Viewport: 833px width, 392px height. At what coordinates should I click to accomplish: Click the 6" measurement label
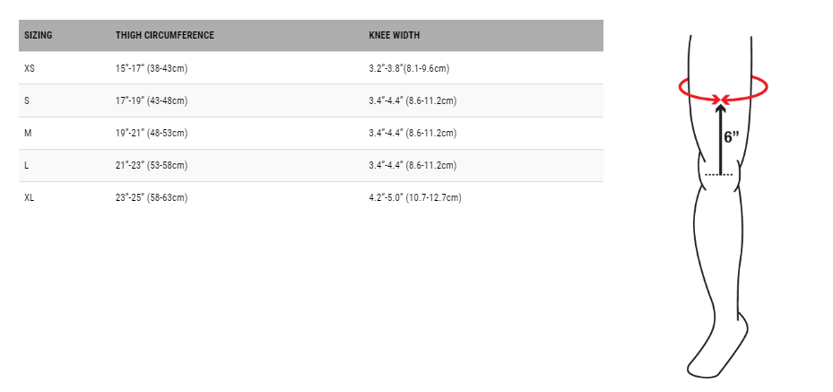click(732, 137)
